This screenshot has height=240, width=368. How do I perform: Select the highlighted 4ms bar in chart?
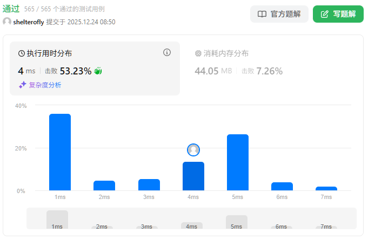pyautogui.click(x=193, y=176)
